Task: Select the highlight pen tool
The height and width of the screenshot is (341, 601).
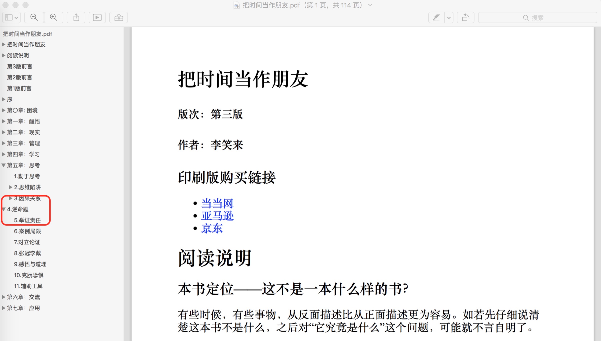Action: (x=436, y=17)
